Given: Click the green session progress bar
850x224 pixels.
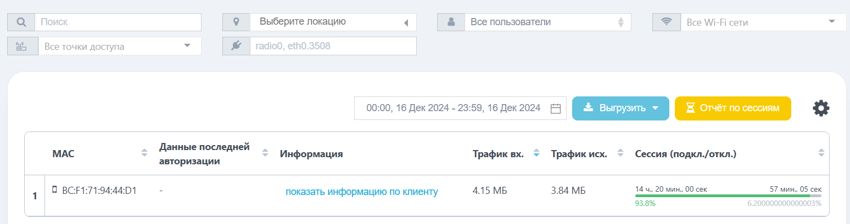Looking at the screenshot, I should click(723, 196).
